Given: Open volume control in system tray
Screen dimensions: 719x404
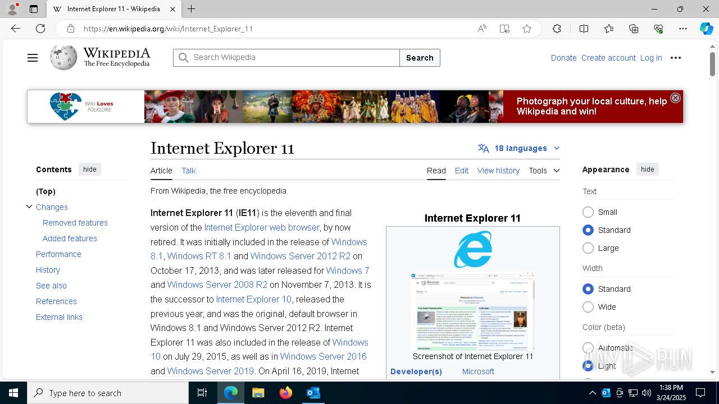Looking at the screenshot, I should coord(647,393).
